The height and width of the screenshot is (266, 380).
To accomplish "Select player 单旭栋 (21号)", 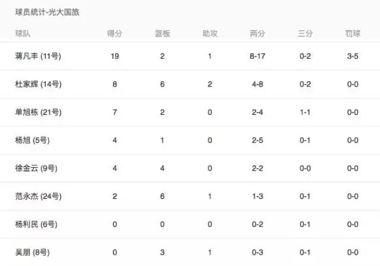I will point(38,113).
